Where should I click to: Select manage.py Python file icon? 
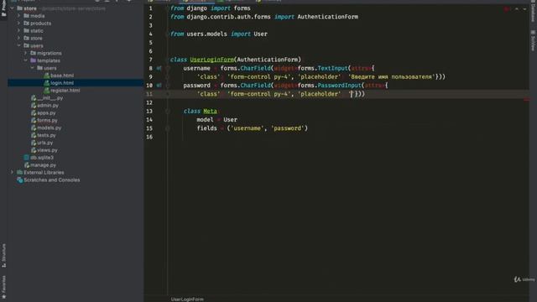coord(27,165)
